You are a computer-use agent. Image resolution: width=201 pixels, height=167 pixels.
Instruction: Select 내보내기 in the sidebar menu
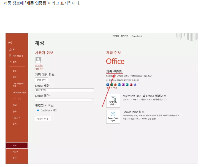pyautogui.click(x=17, y=118)
